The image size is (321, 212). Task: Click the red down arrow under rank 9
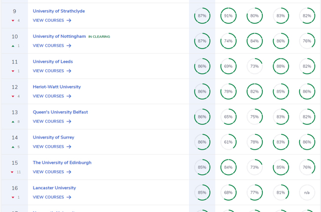tap(13, 21)
